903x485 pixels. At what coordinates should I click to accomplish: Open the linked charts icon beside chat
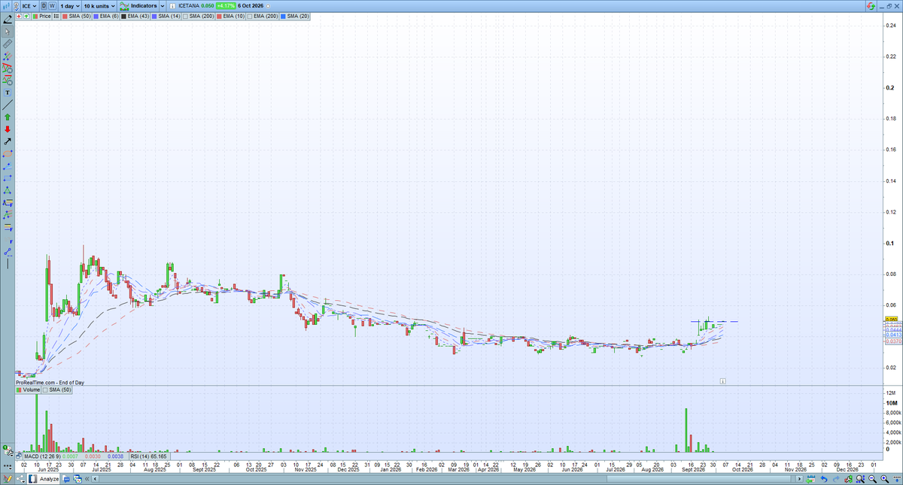78,479
